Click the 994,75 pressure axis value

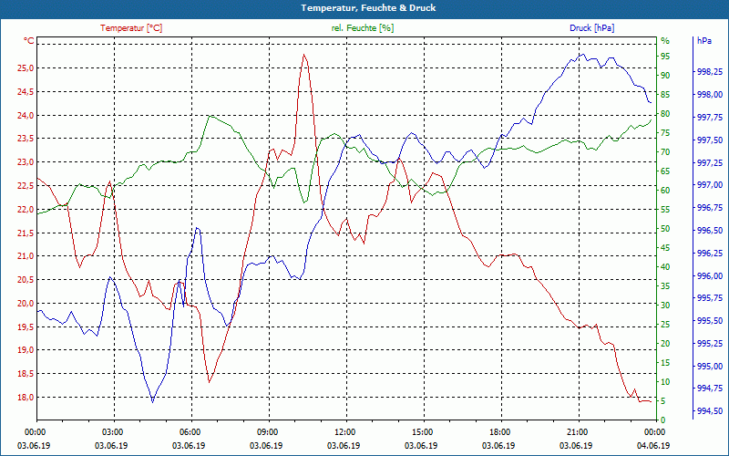[x=710, y=389]
